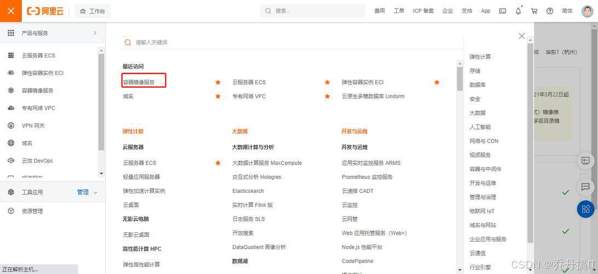The image size is (598, 274).
Task: Click sidebar 弹性容器实例 ECI icon
Action: (x=11, y=73)
